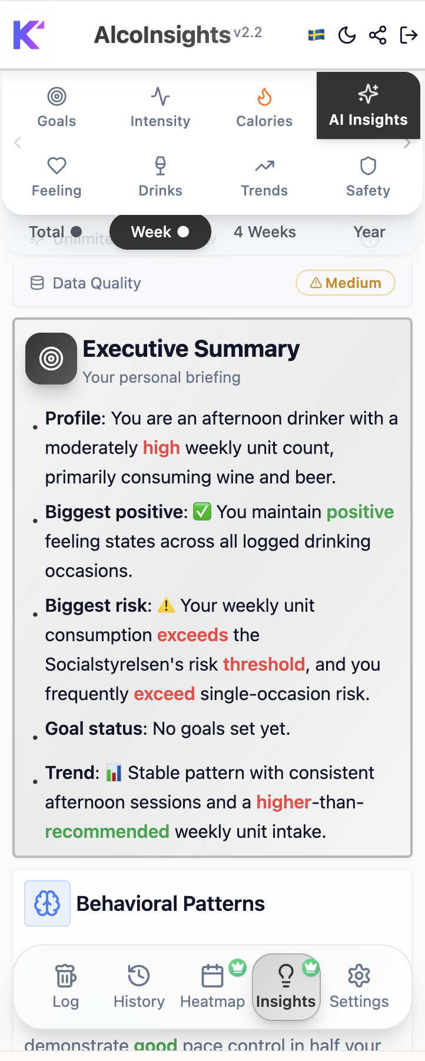Open the Medium data quality details
This screenshot has height=1061, width=425.
[x=345, y=283]
